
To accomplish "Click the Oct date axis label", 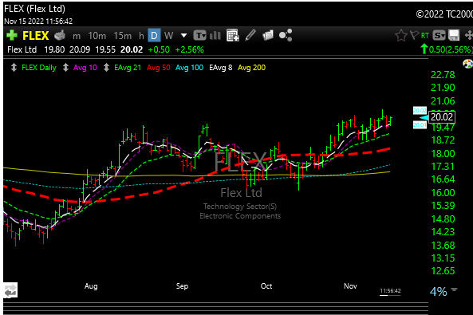I will coord(266,286).
